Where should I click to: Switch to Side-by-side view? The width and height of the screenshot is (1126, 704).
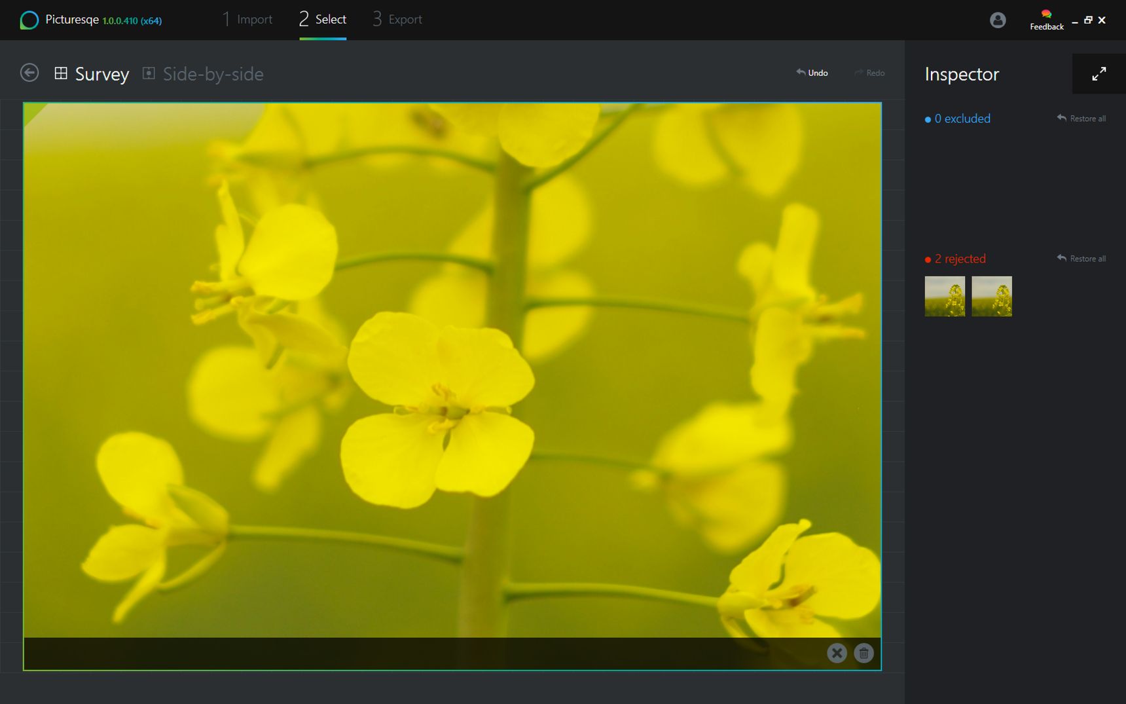click(203, 74)
